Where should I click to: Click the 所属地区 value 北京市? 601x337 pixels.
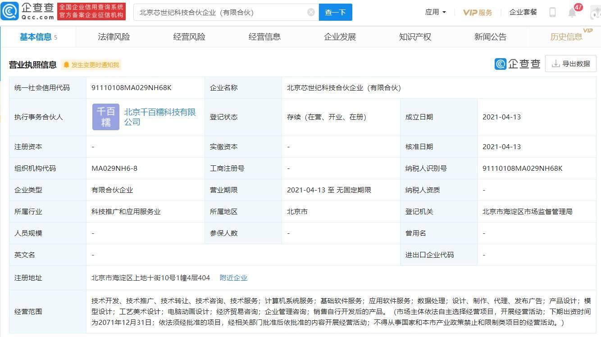[x=297, y=212]
